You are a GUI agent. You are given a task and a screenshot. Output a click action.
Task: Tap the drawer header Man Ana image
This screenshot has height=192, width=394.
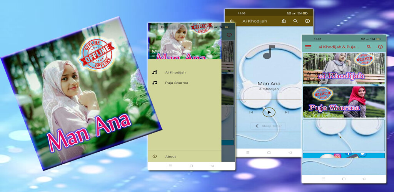[x=185, y=41]
